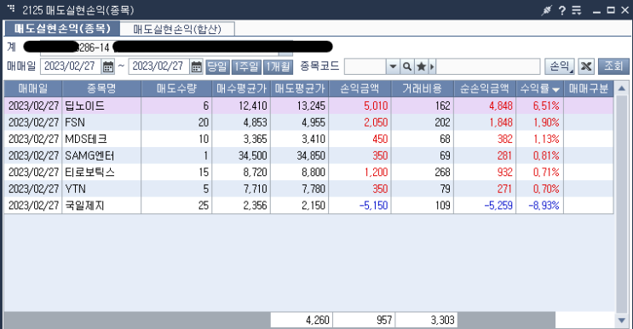Select the FSN row name
This screenshot has height=329, width=633.
click(x=75, y=122)
